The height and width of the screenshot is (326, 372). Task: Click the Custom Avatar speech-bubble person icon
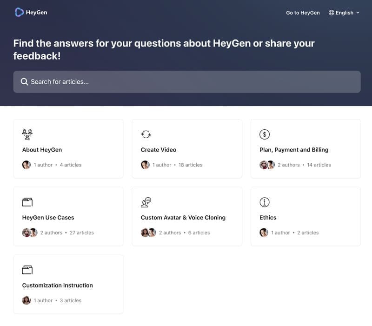[146, 202]
